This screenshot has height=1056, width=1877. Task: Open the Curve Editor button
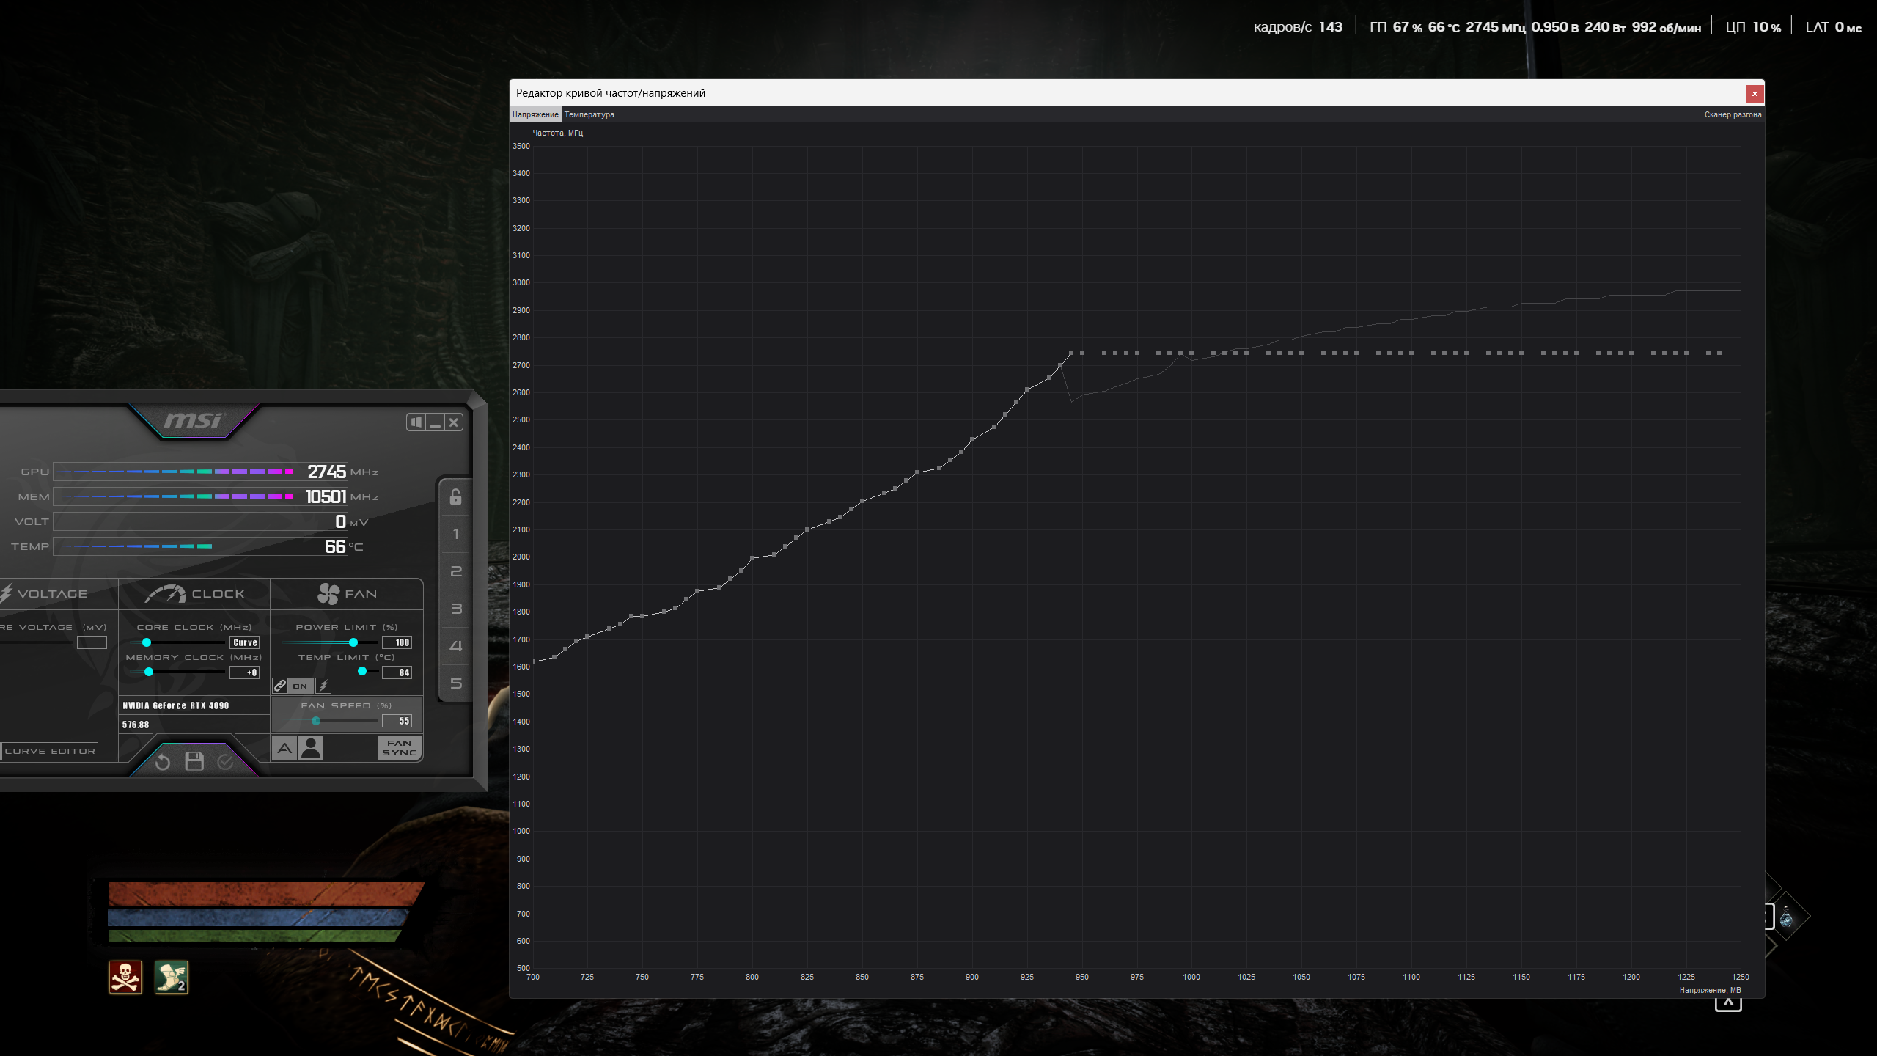click(50, 751)
